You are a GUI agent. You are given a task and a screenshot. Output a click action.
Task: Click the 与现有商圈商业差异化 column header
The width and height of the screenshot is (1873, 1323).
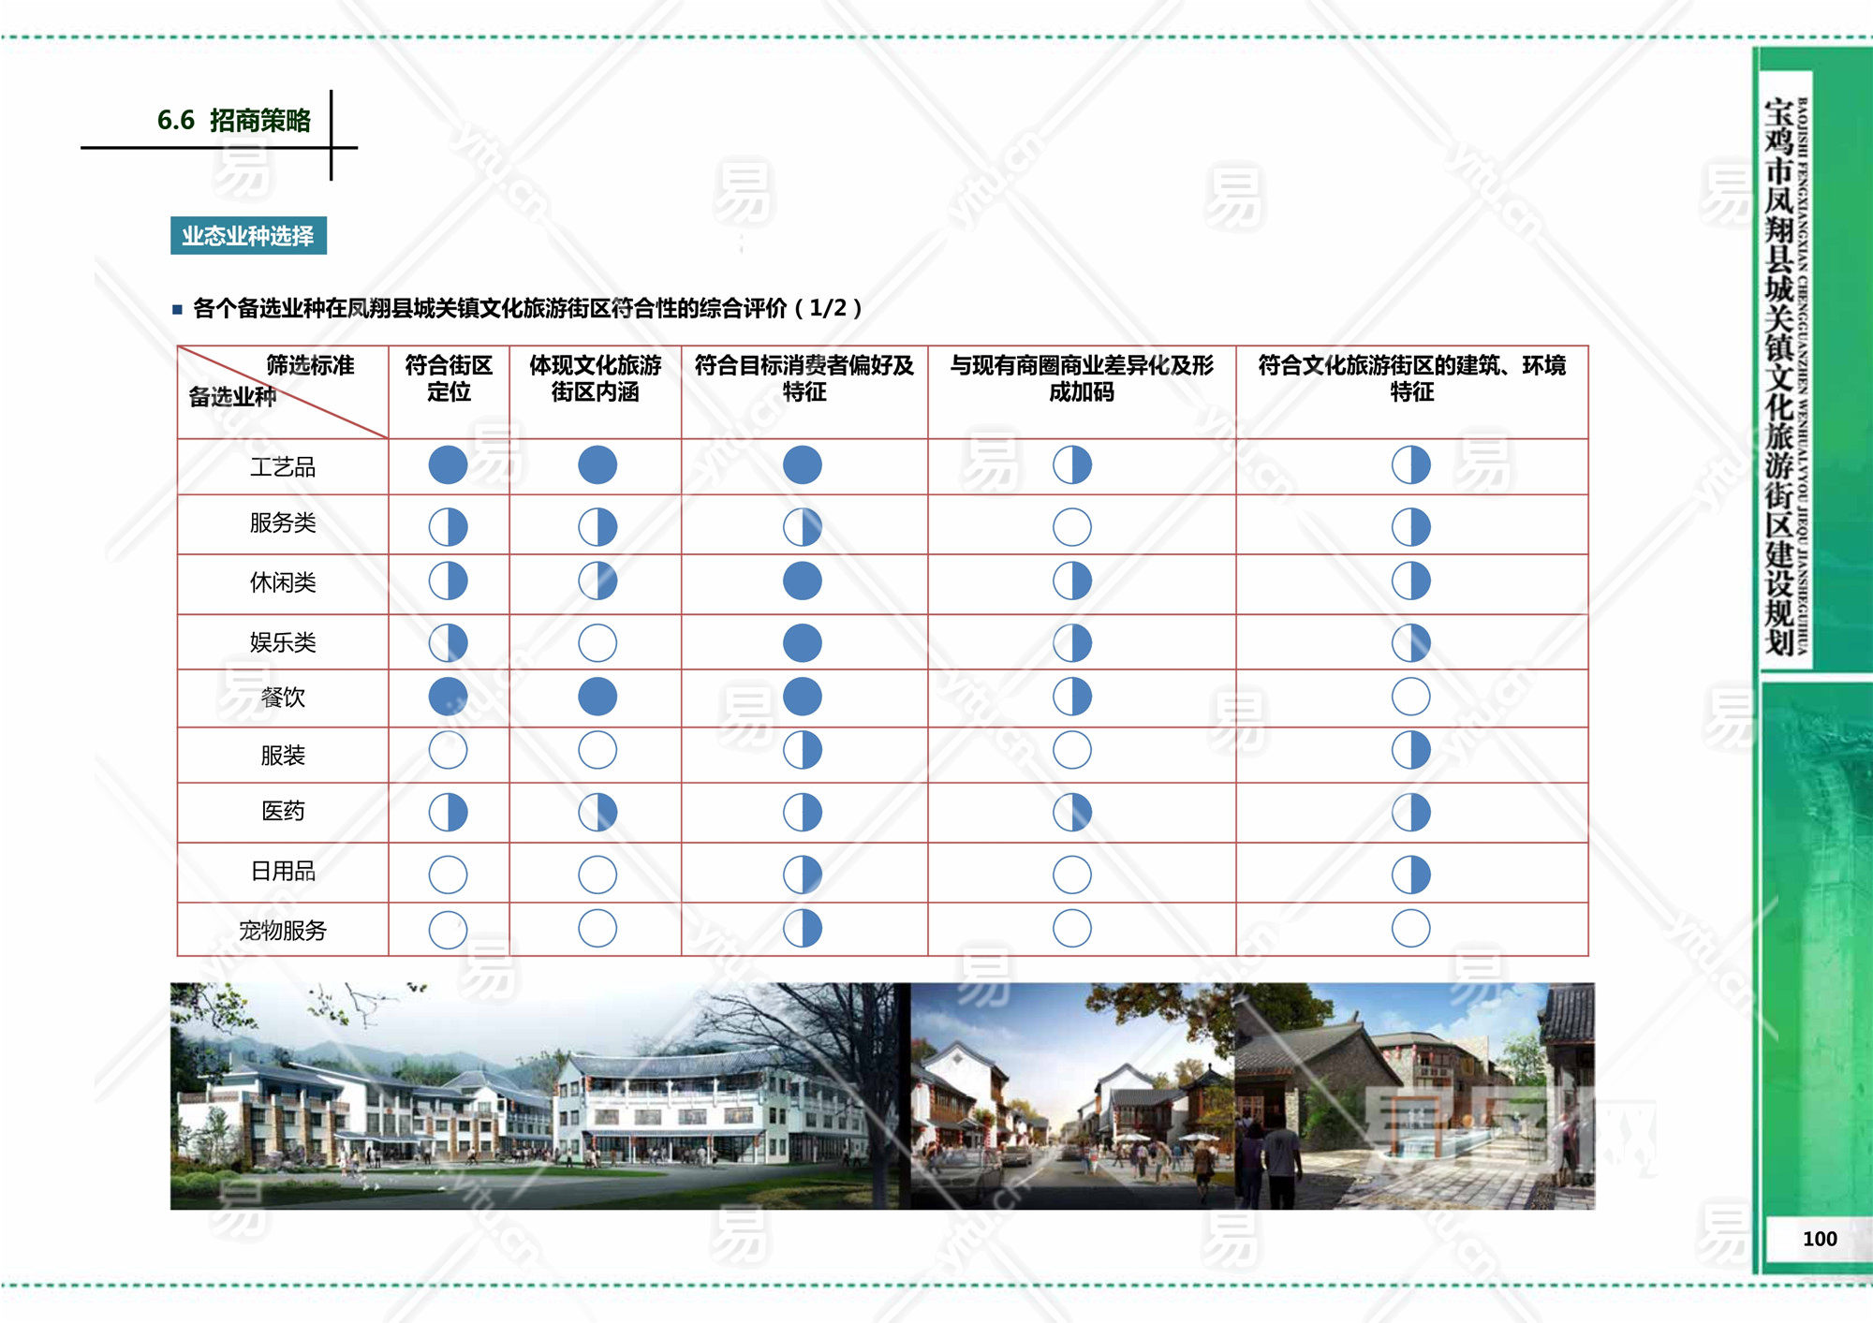[1081, 378]
